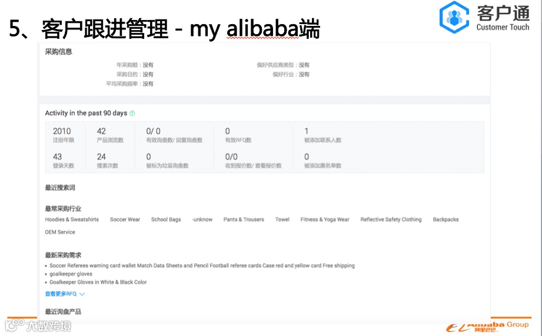Click the 被添加黑名单数 stat

tap(322, 161)
